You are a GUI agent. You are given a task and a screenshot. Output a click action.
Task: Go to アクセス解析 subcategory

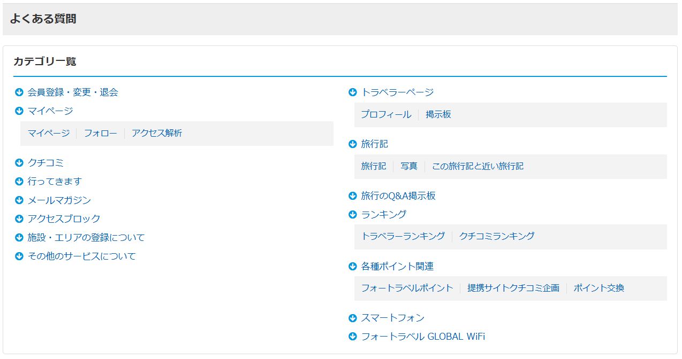click(x=157, y=134)
